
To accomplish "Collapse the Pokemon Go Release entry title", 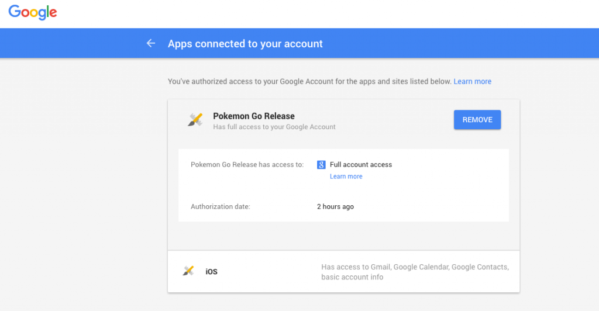I will point(254,116).
